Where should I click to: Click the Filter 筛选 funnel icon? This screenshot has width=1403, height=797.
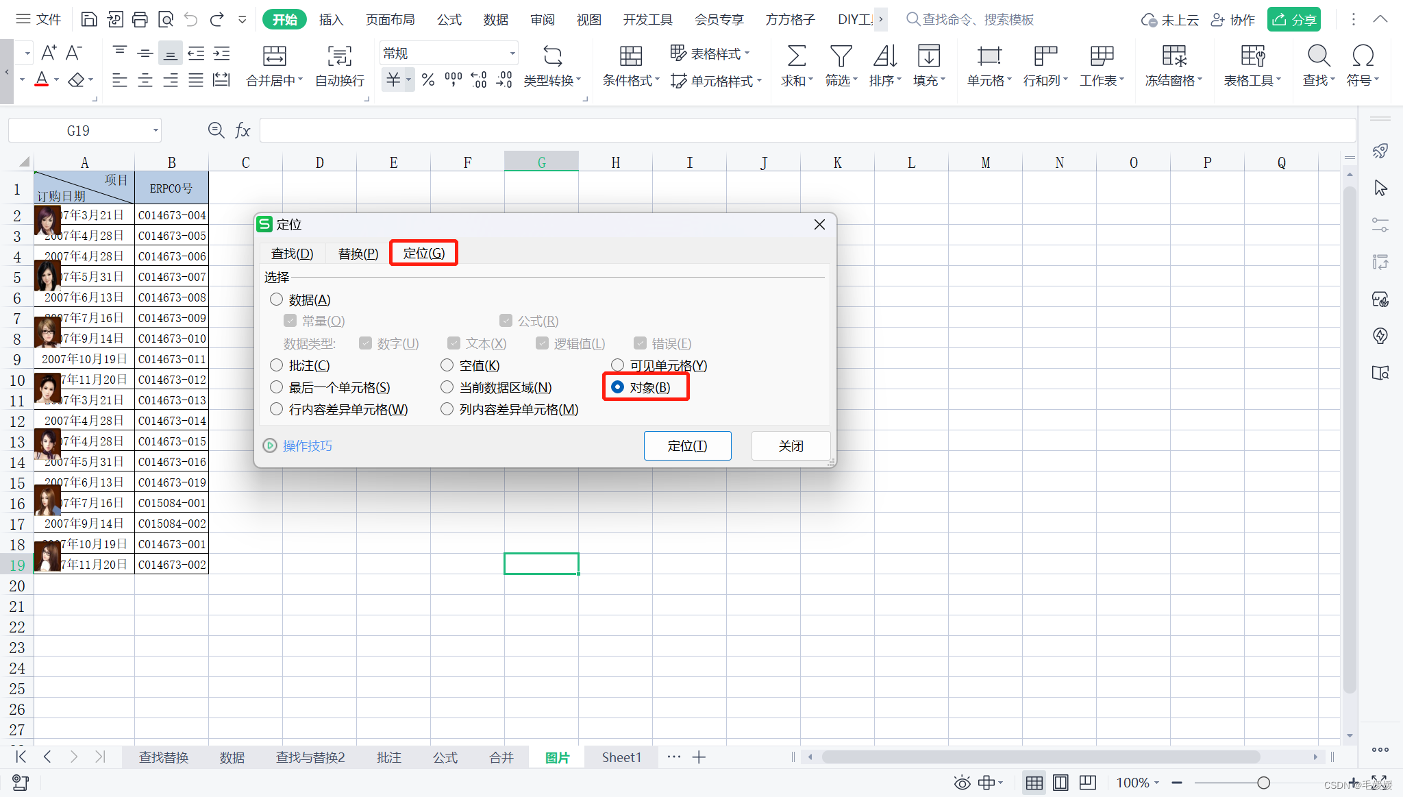[841, 56]
